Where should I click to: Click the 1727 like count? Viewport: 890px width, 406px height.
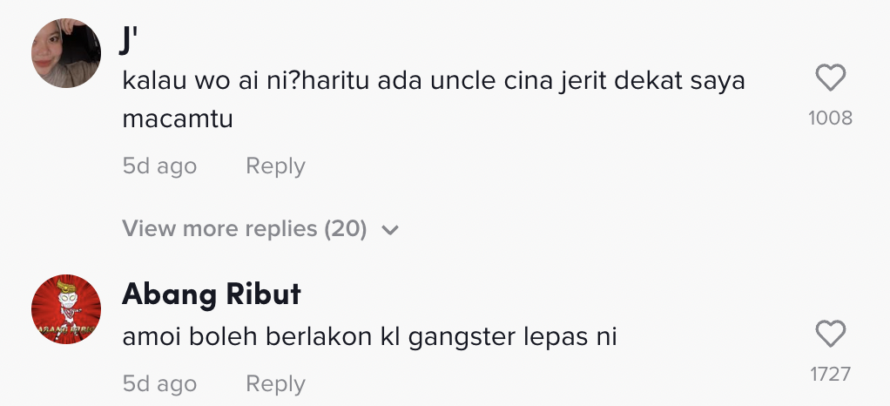coord(830,374)
